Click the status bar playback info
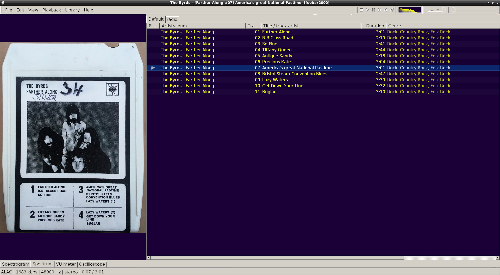Image resolution: width=500 pixels, height=275 pixels. pyautogui.click(x=52, y=272)
